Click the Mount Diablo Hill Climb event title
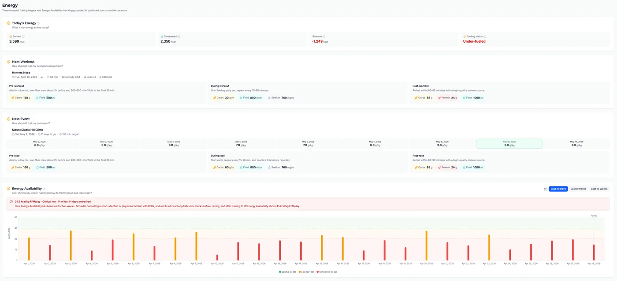This screenshot has width=617, height=281. 28,130
